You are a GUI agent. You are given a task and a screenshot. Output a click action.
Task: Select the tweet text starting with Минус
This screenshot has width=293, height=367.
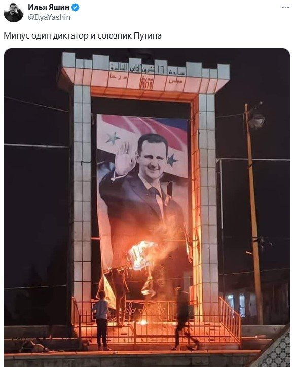(83, 36)
